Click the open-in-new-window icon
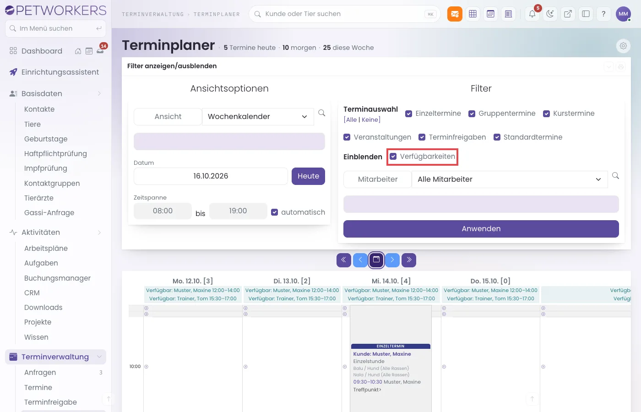 pos(568,14)
